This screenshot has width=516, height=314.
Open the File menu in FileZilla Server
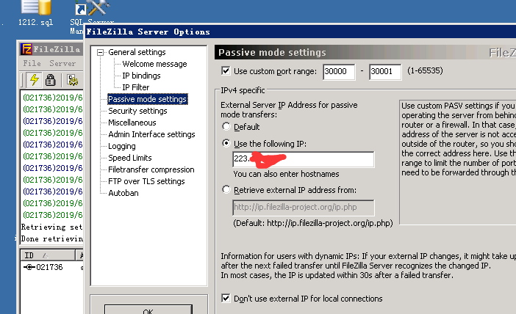tap(32, 63)
